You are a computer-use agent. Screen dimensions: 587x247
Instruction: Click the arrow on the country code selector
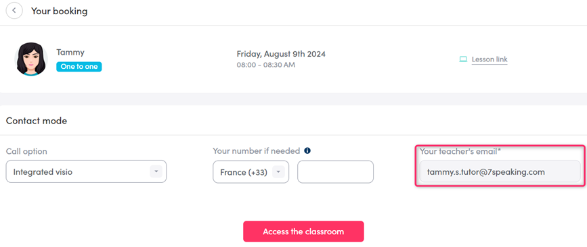click(278, 172)
